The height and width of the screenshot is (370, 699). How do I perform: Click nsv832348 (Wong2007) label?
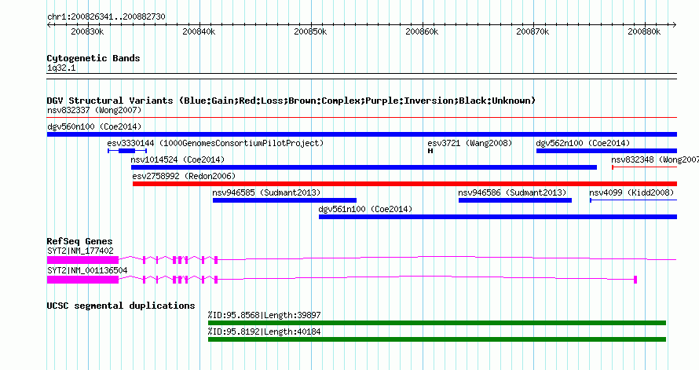(x=655, y=159)
